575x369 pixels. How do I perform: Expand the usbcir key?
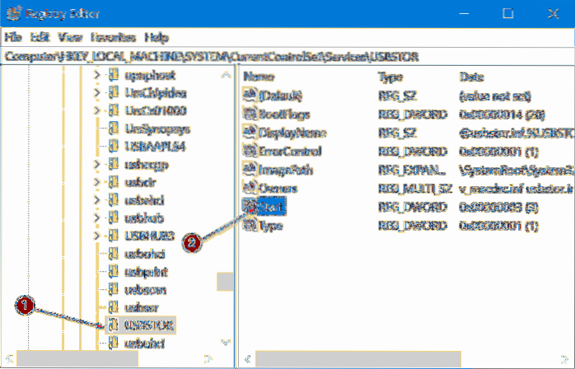pyautogui.click(x=97, y=182)
